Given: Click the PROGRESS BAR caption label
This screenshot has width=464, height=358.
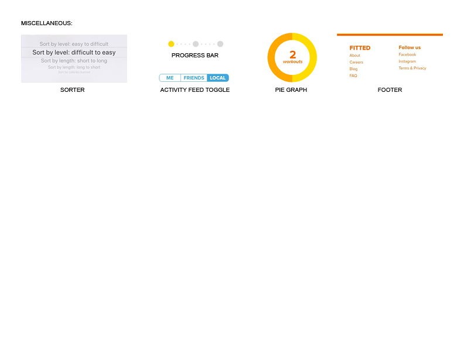Looking at the screenshot, I should (195, 56).
